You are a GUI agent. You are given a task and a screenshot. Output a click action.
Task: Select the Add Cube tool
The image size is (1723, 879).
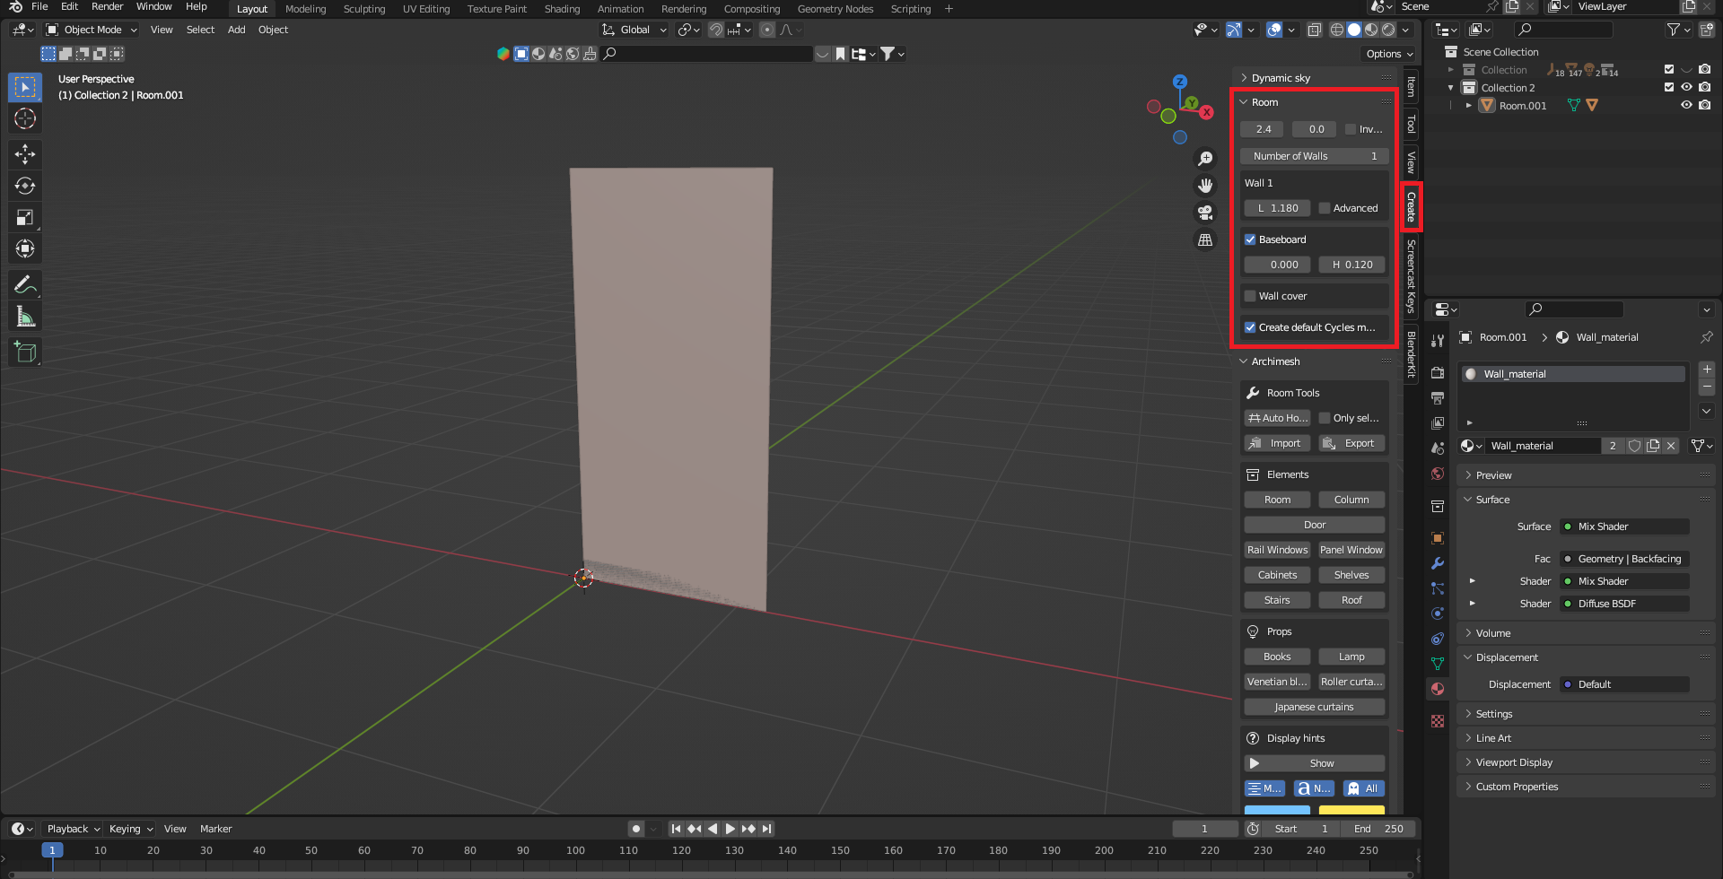[25, 352]
